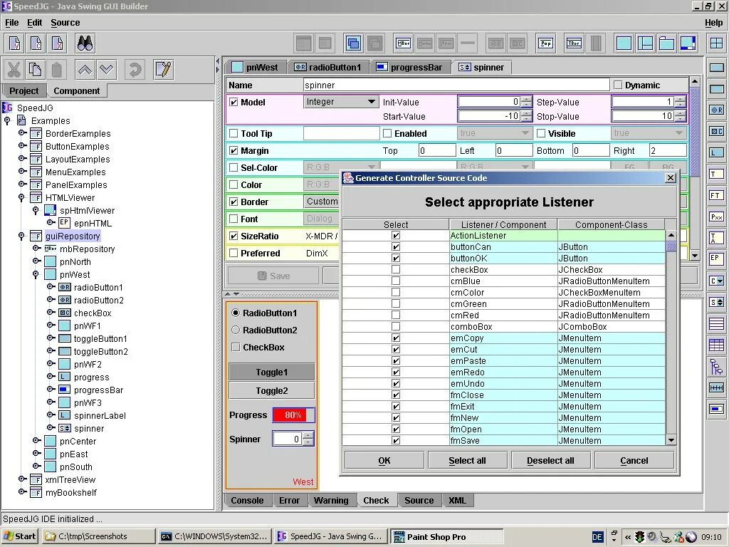Image resolution: width=729 pixels, height=547 pixels.
Task: Open the Help menu
Action: coord(713,22)
